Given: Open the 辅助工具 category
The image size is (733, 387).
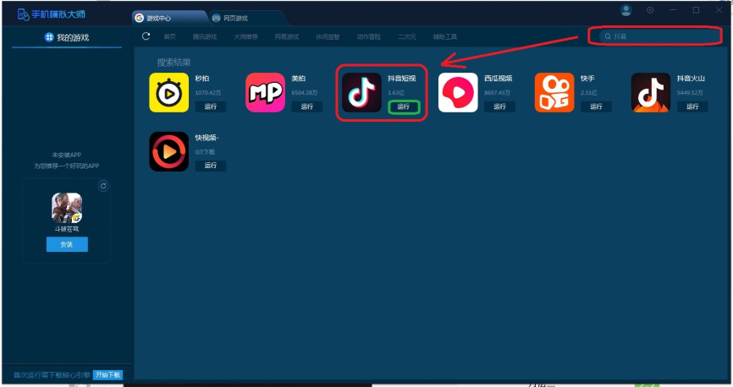Looking at the screenshot, I should click(445, 36).
